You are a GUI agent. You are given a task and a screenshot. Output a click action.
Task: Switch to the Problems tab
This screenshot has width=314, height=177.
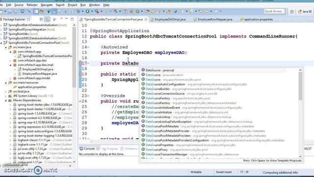pyautogui.click(x=129, y=148)
